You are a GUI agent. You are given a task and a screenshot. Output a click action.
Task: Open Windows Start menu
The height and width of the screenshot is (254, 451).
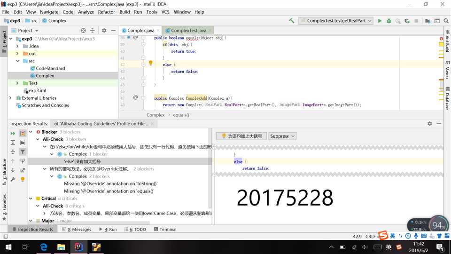[8, 247]
